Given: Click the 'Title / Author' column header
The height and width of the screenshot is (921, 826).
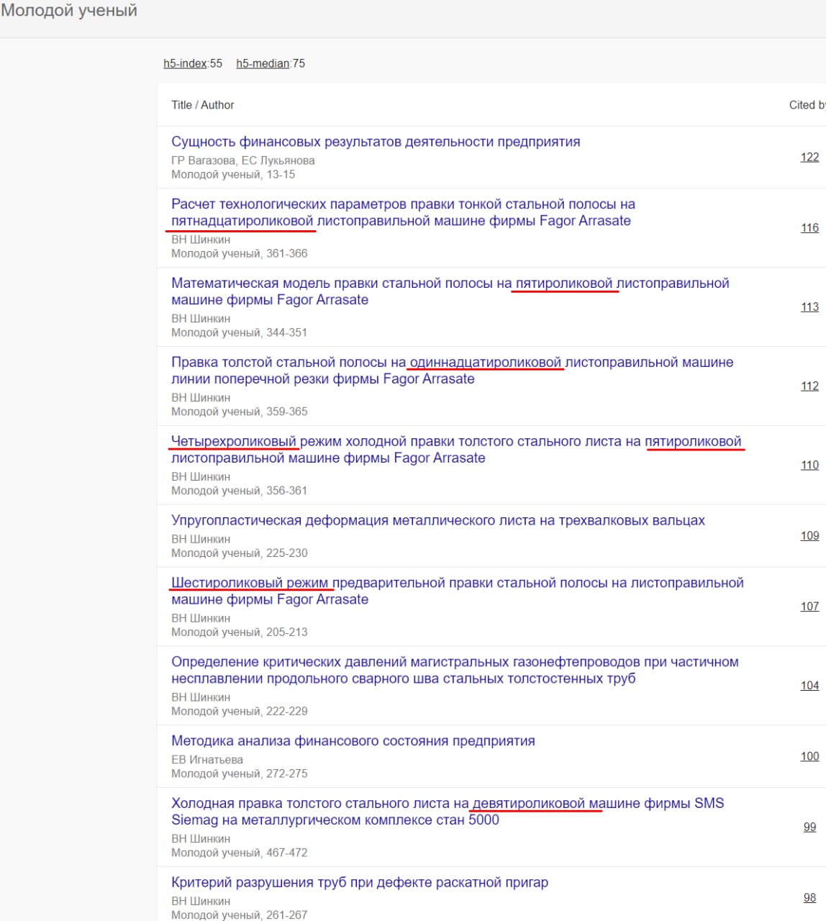Looking at the screenshot, I should (x=203, y=105).
